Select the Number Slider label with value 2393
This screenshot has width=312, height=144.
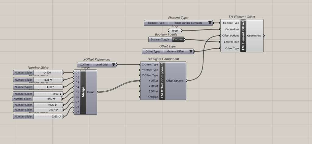tap(23, 117)
